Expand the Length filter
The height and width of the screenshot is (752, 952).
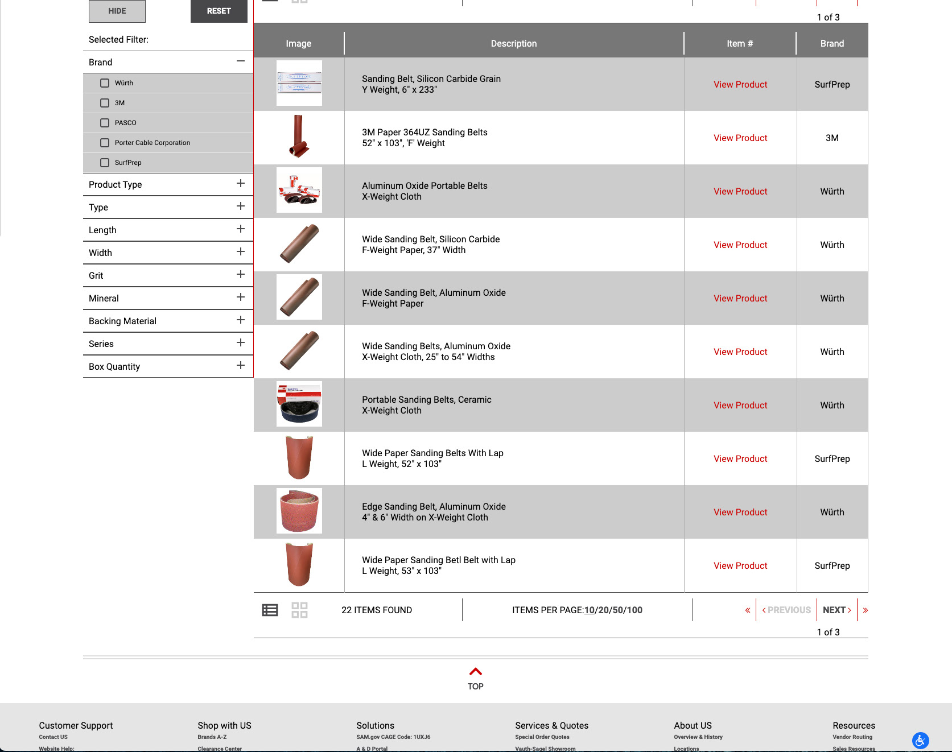tap(241, 229)
